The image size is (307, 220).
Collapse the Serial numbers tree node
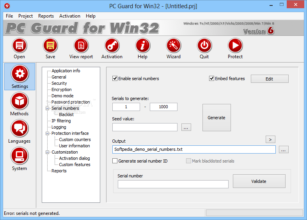pos(47,108)
